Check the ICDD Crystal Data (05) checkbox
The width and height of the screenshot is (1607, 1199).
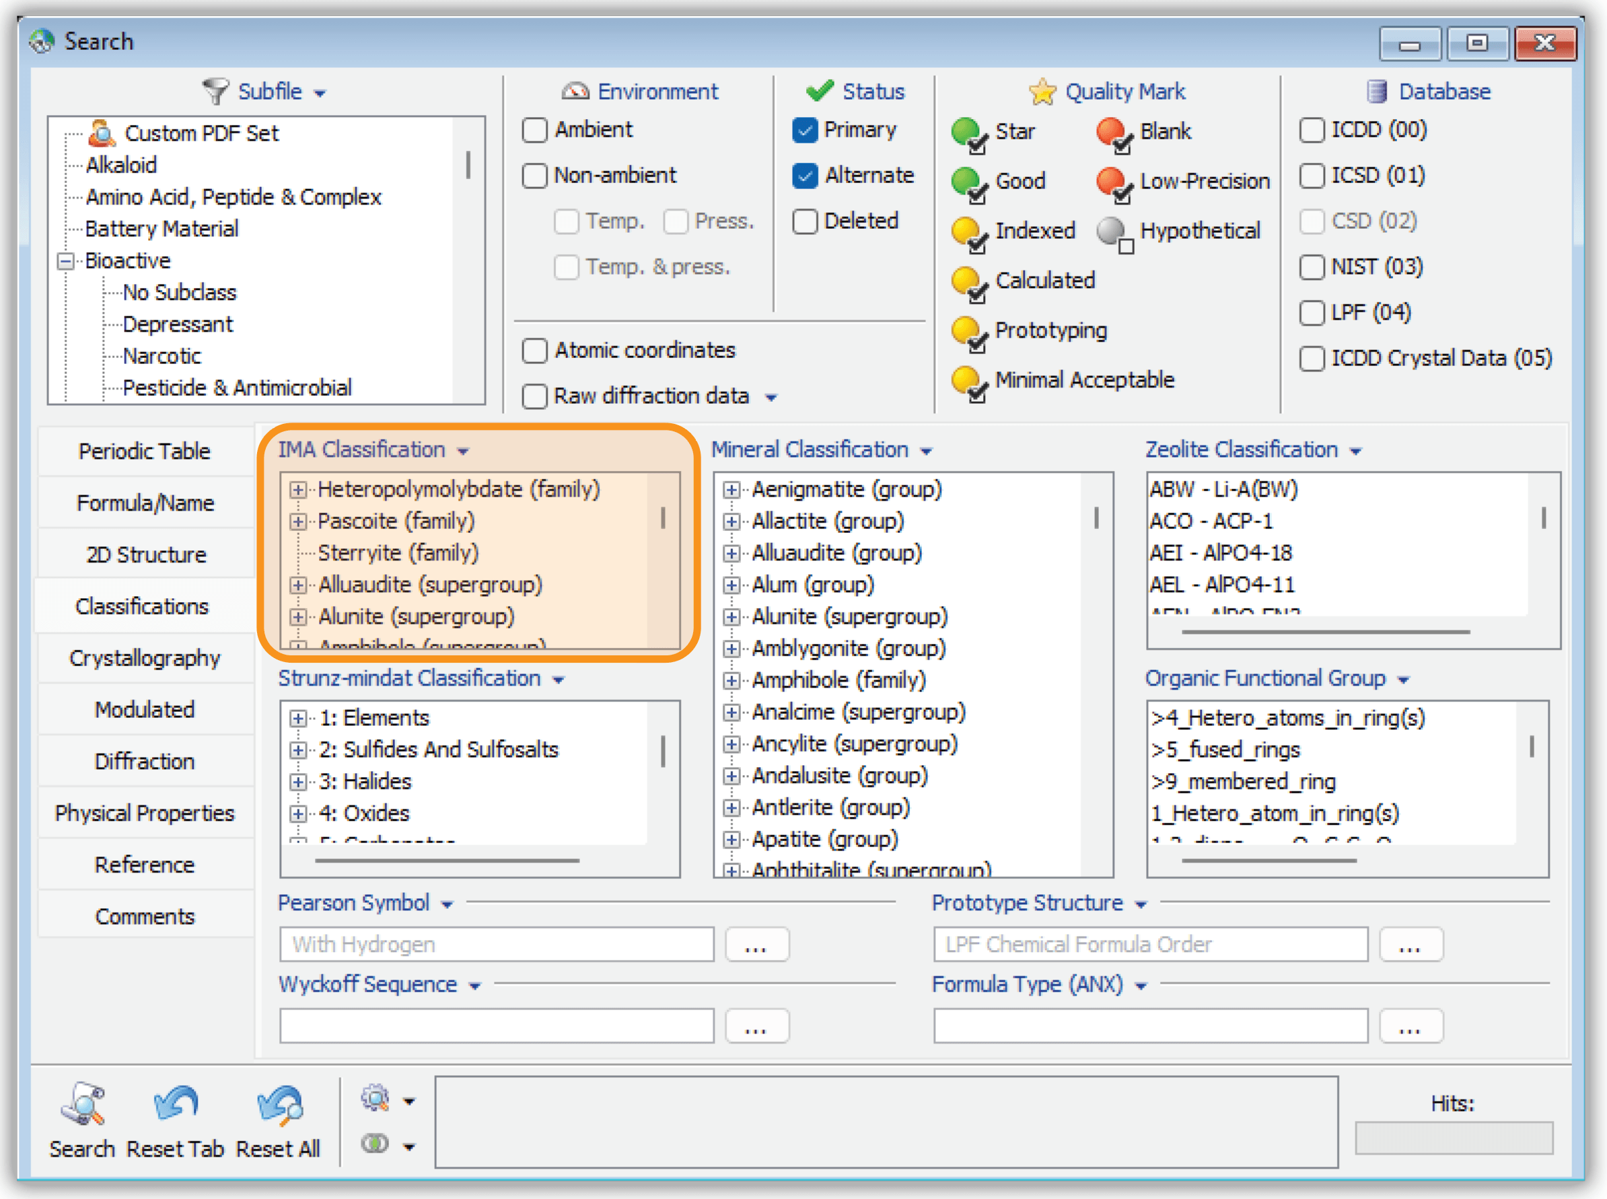pos(1312,359)
